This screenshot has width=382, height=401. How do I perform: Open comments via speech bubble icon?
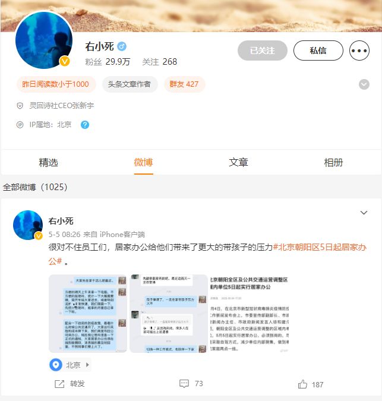(184, 384)
